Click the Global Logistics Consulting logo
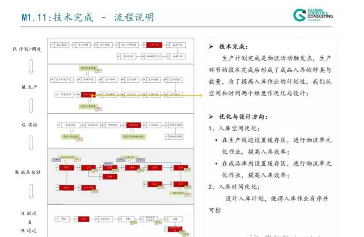 pos(313,15)
